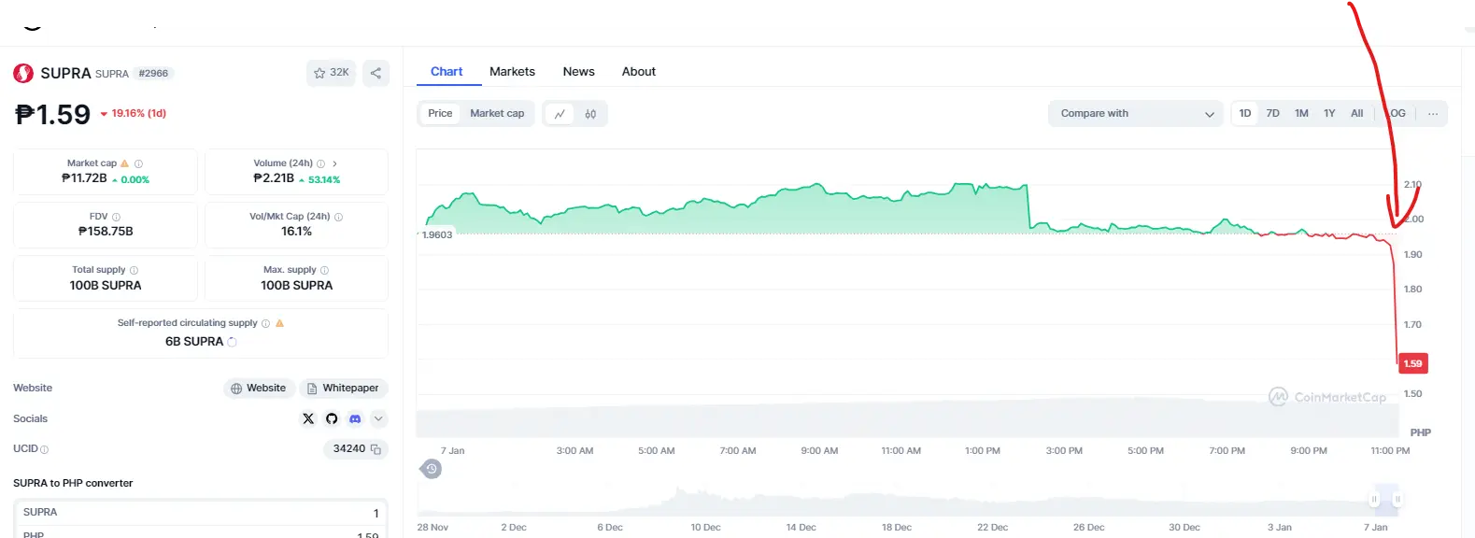Click the SUPRA coin logo

click(x=23, y=73)
